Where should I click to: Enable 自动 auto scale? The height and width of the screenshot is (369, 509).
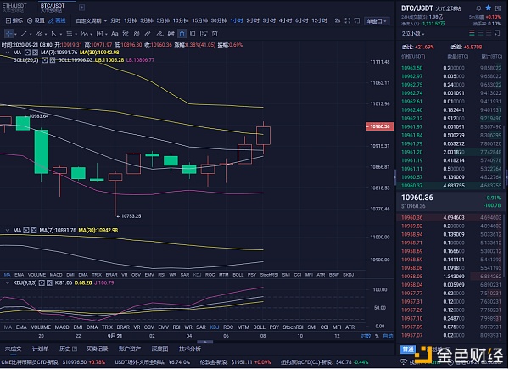[x=388, y=336]
